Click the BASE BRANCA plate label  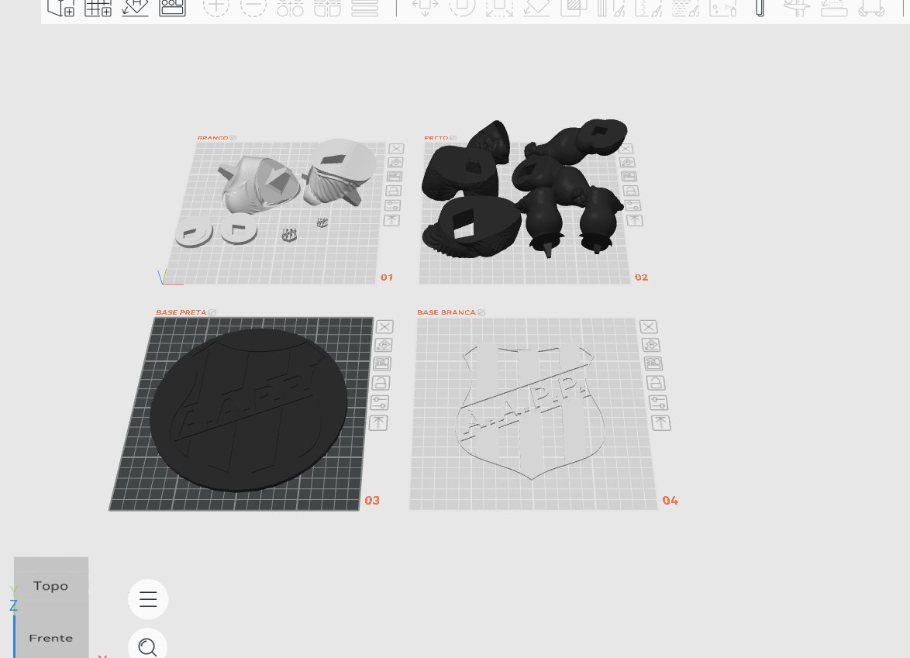tap(446, 312)
